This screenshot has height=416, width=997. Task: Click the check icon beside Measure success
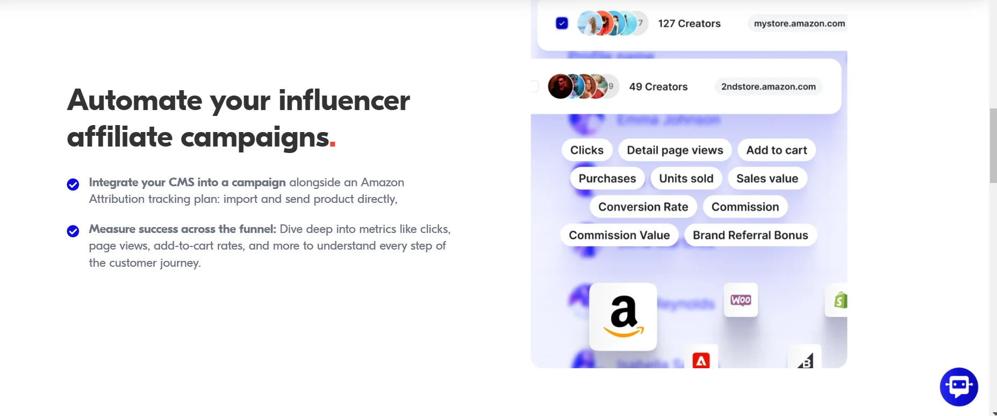[73, 231]
